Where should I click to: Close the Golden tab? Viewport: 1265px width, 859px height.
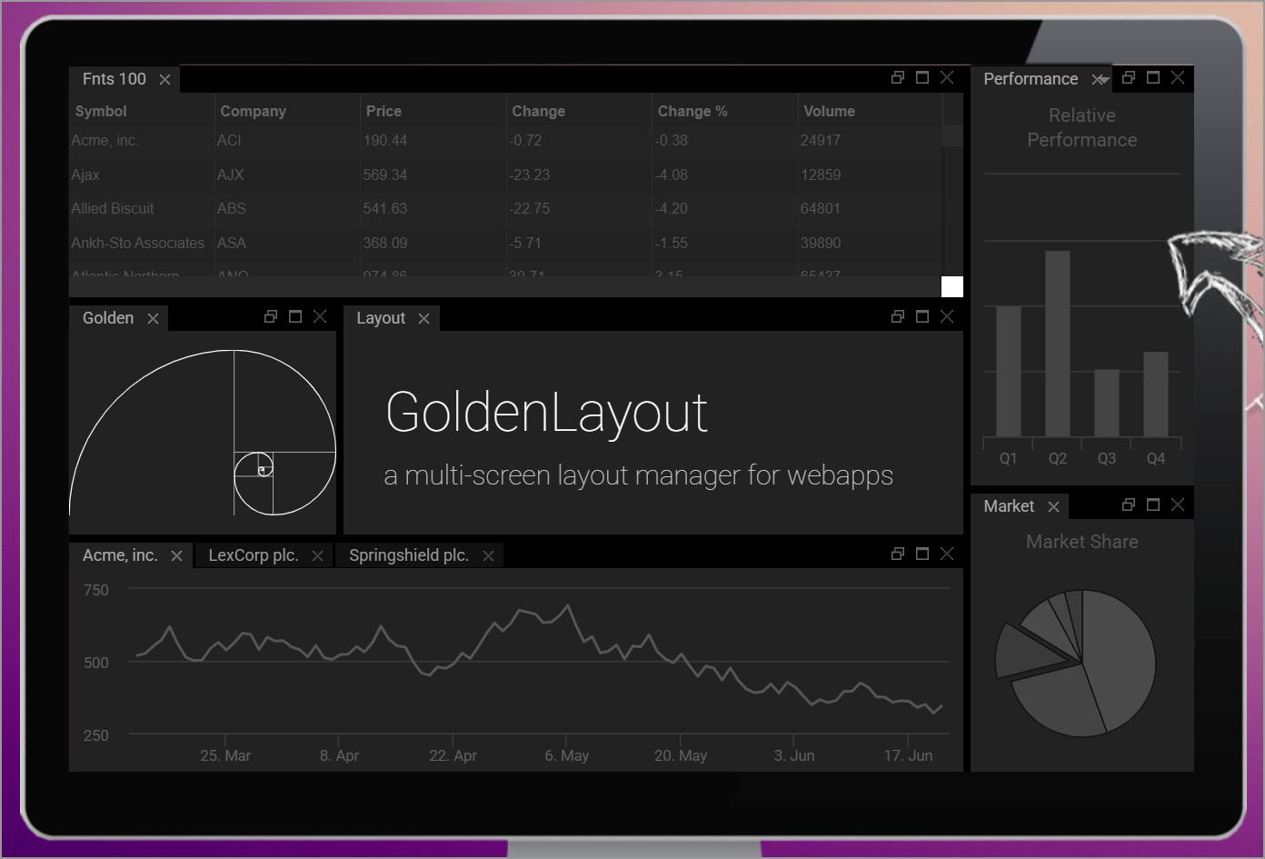pyautogui.click(x=153, y=318)
